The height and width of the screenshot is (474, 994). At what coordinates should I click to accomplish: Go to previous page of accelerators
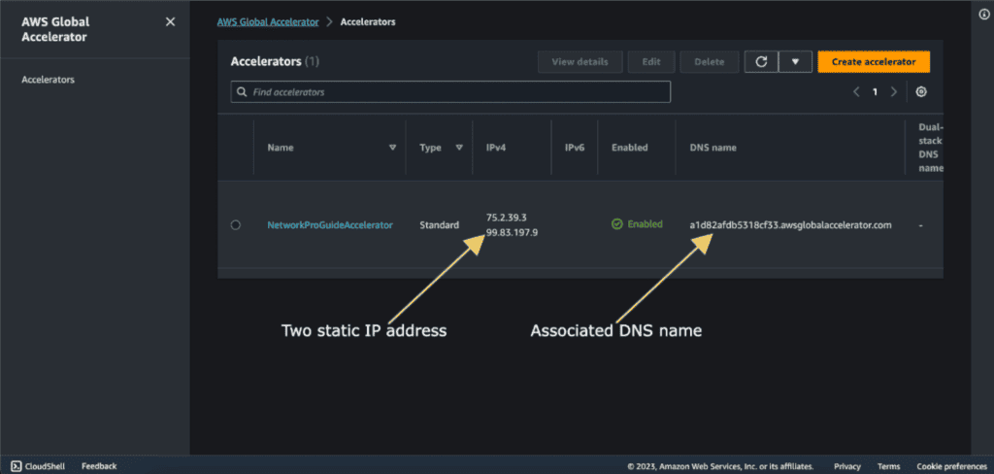click(x=856, y=92)
